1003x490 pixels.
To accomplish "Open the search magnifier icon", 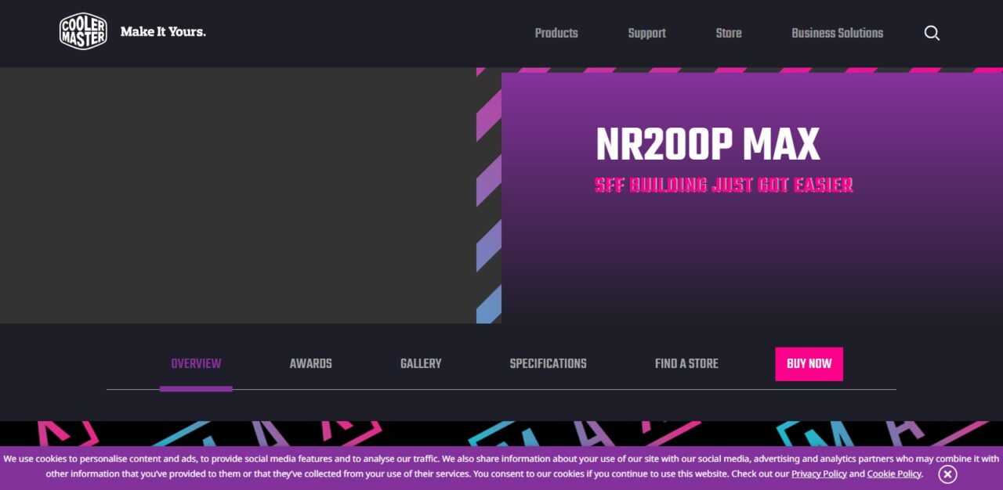I will (932, 33).
